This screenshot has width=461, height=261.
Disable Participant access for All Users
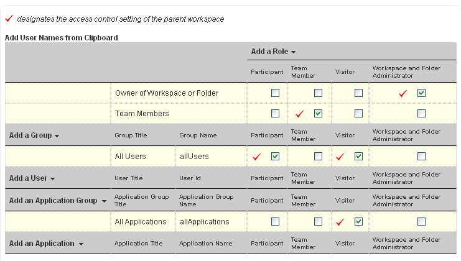pyautogui.click(x=275, y=157)
